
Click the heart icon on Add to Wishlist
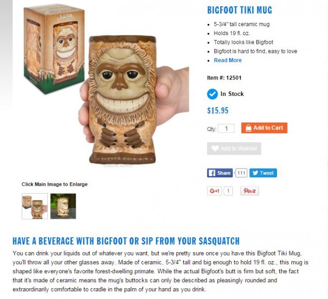(x=215, y=148)
